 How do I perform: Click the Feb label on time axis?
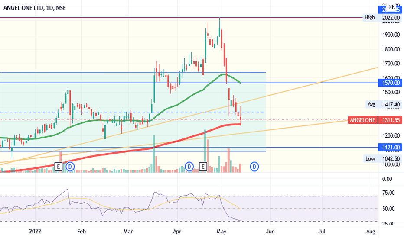pyautogui.click(x=81, y=232)
